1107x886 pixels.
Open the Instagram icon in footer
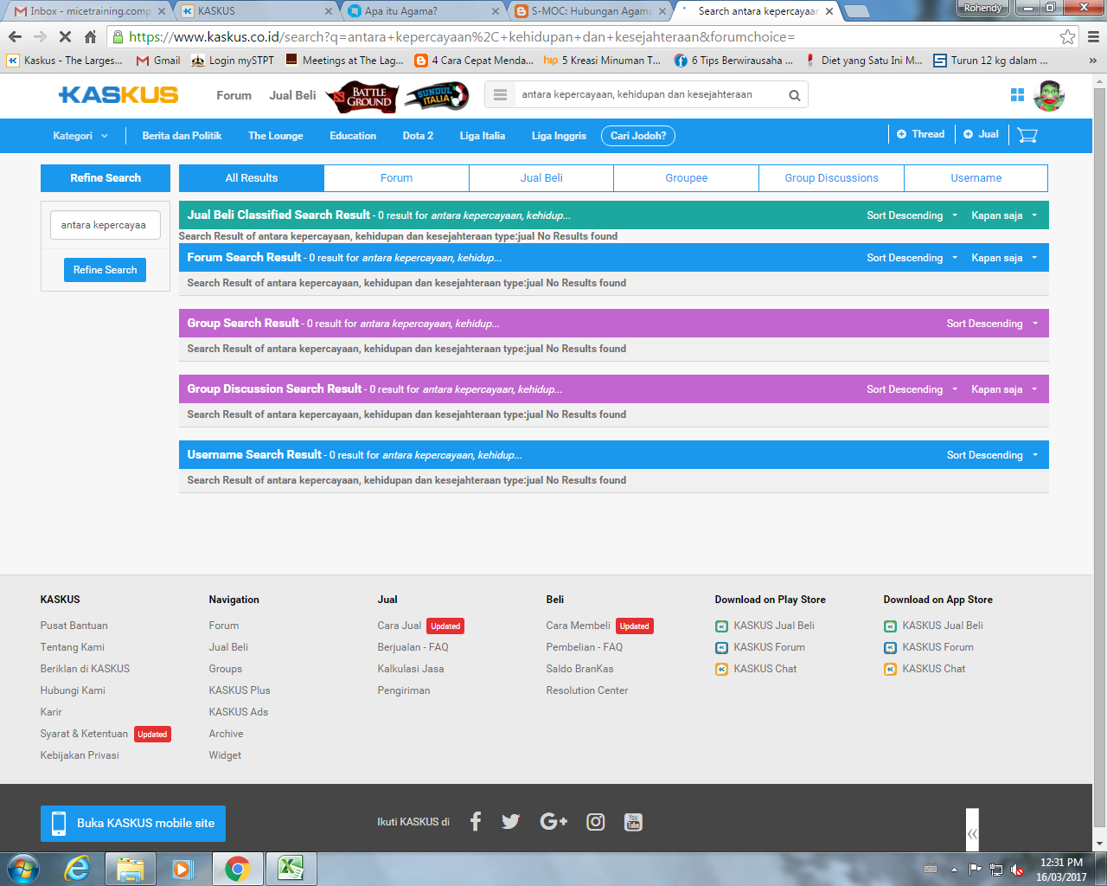click(596, 822)
